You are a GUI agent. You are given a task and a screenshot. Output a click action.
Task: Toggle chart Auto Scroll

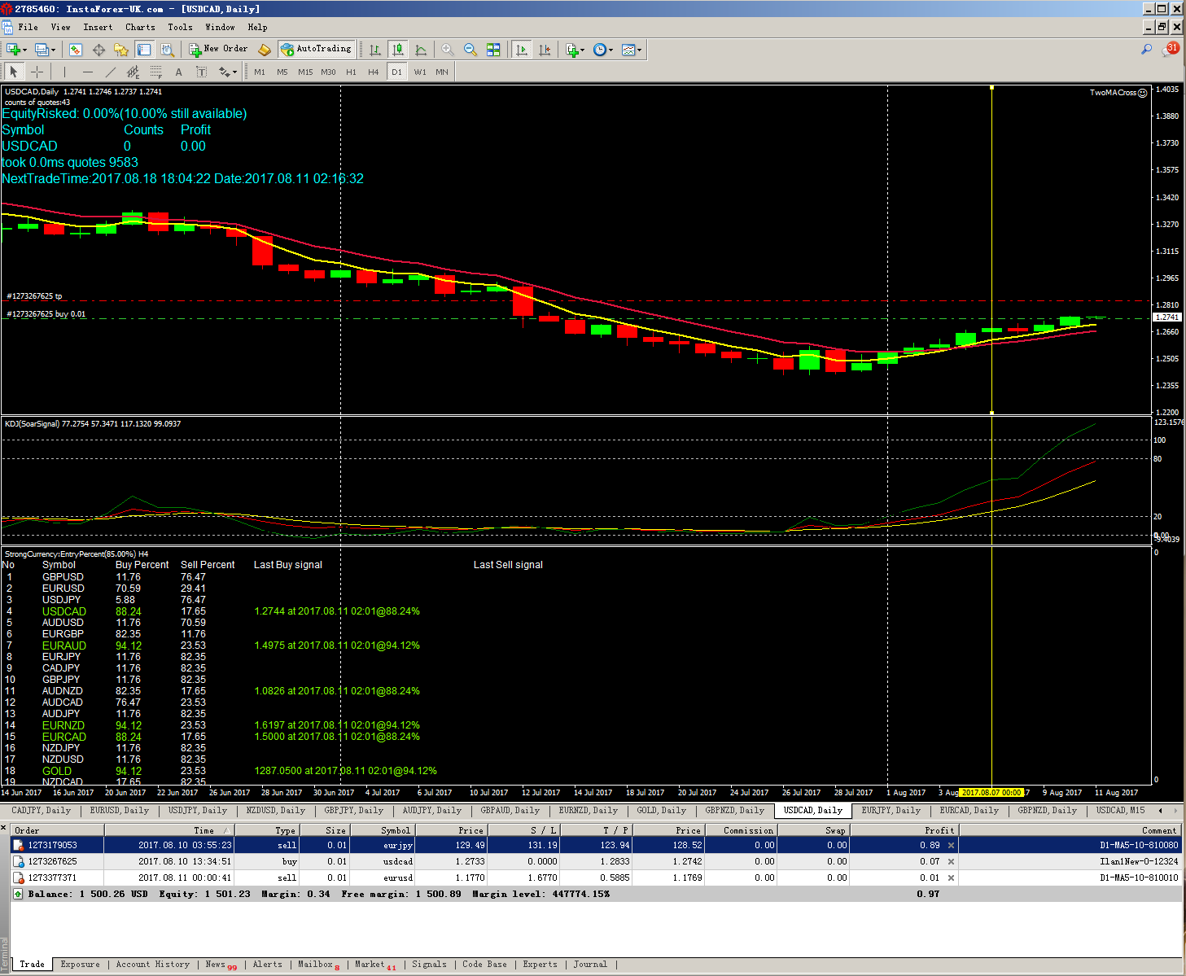521,50
